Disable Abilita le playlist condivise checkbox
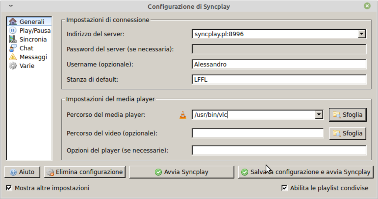This screenshot has height=199, width=378. click(284, 188)
